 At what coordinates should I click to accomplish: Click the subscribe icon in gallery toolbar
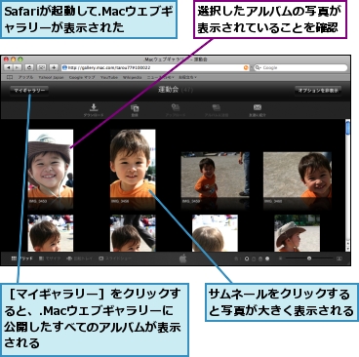(x=135, y=107)
